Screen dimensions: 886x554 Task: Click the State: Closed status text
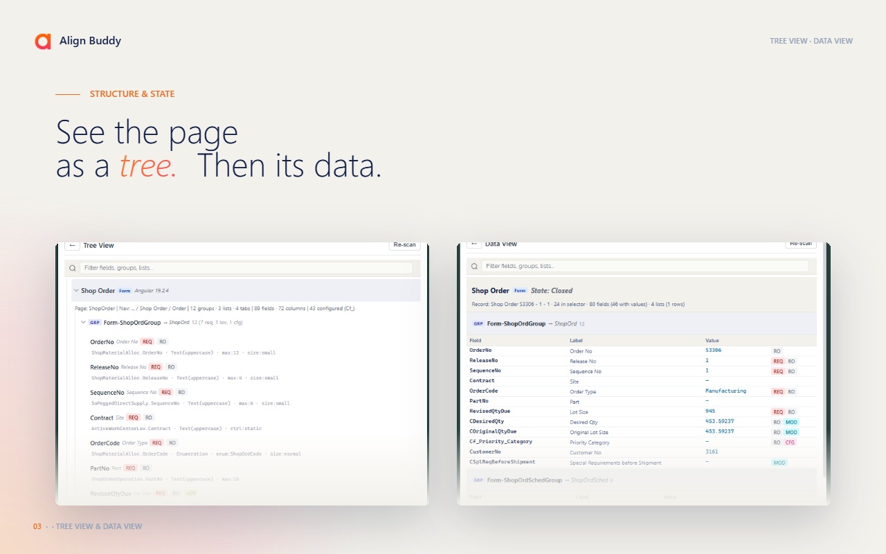pyautogui.click(x=552, y=291)
